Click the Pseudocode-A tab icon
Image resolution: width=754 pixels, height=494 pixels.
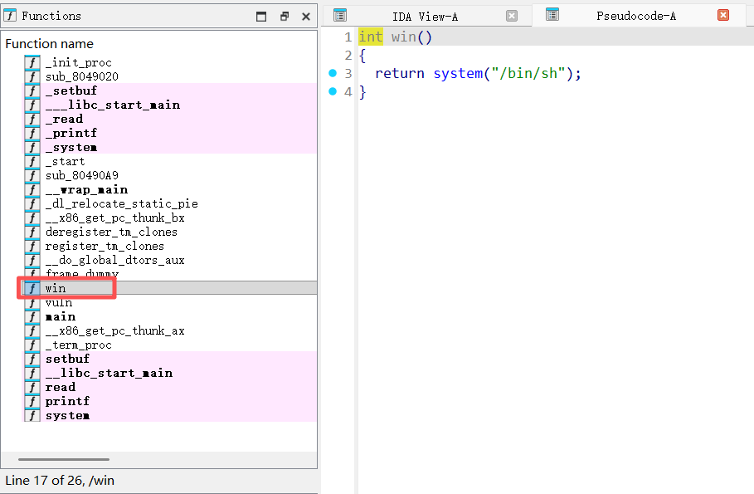[x=552, y=15]
